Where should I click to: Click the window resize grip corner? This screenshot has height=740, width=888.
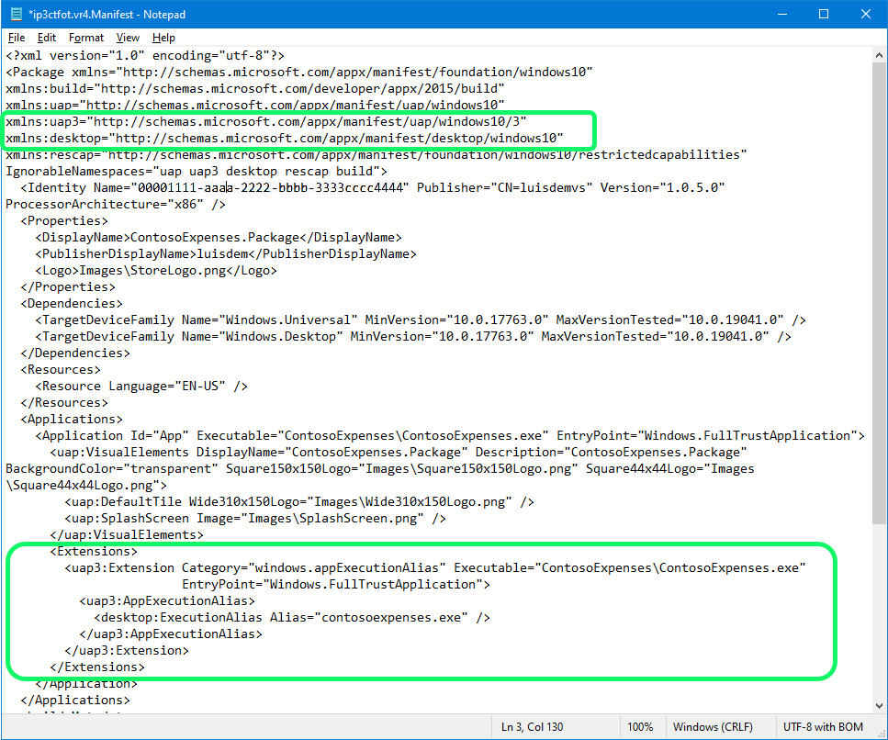pos(882,734)
